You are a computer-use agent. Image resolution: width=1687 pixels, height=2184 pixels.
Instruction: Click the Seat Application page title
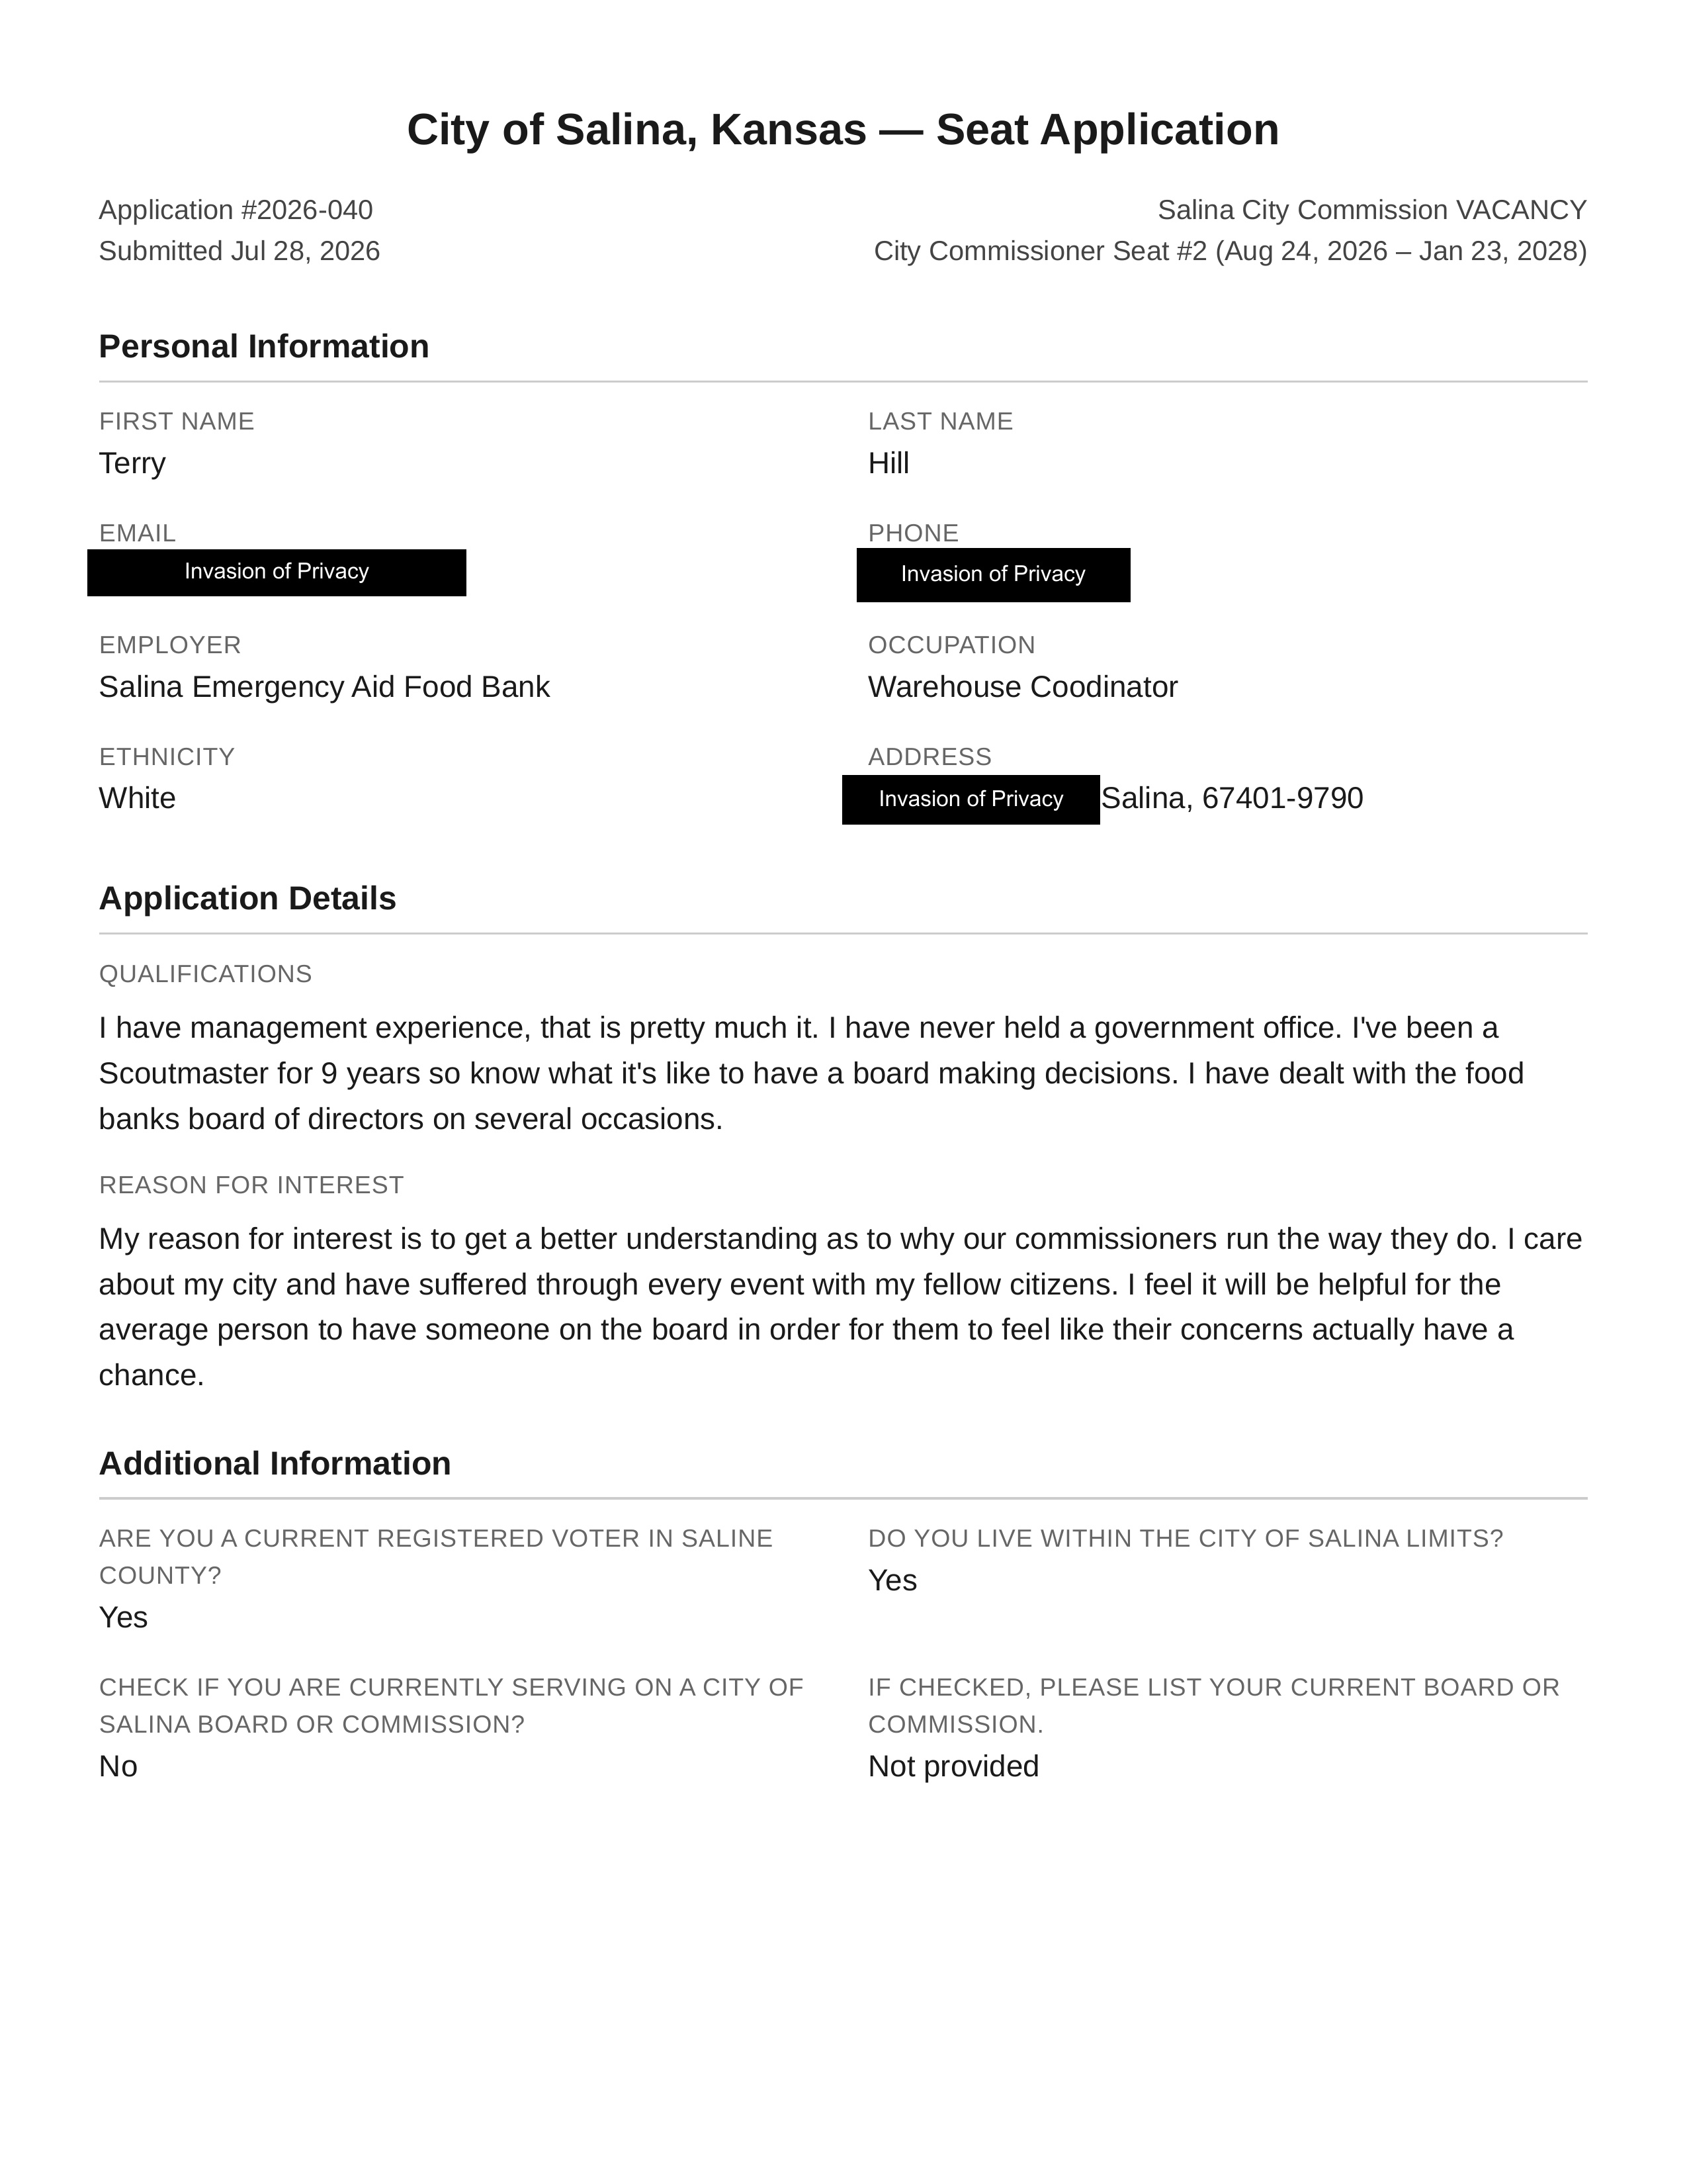pyautogui.click(x=842, y=130)
